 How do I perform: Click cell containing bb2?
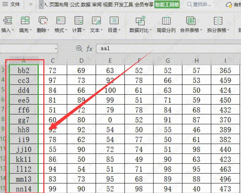point(24,70)
